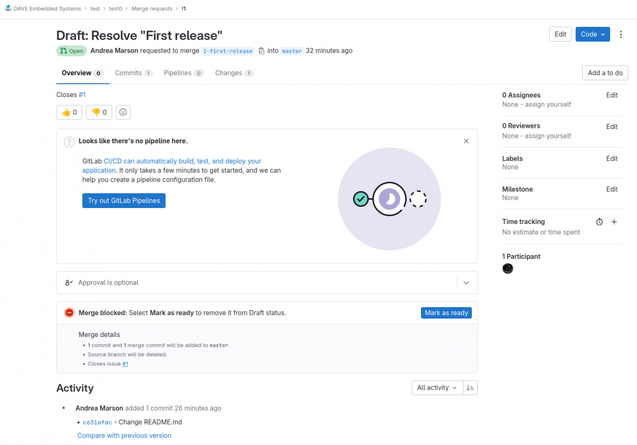Edit the Assignees in the sidebar
Screen dimensions: 637x445
[612, 95]
